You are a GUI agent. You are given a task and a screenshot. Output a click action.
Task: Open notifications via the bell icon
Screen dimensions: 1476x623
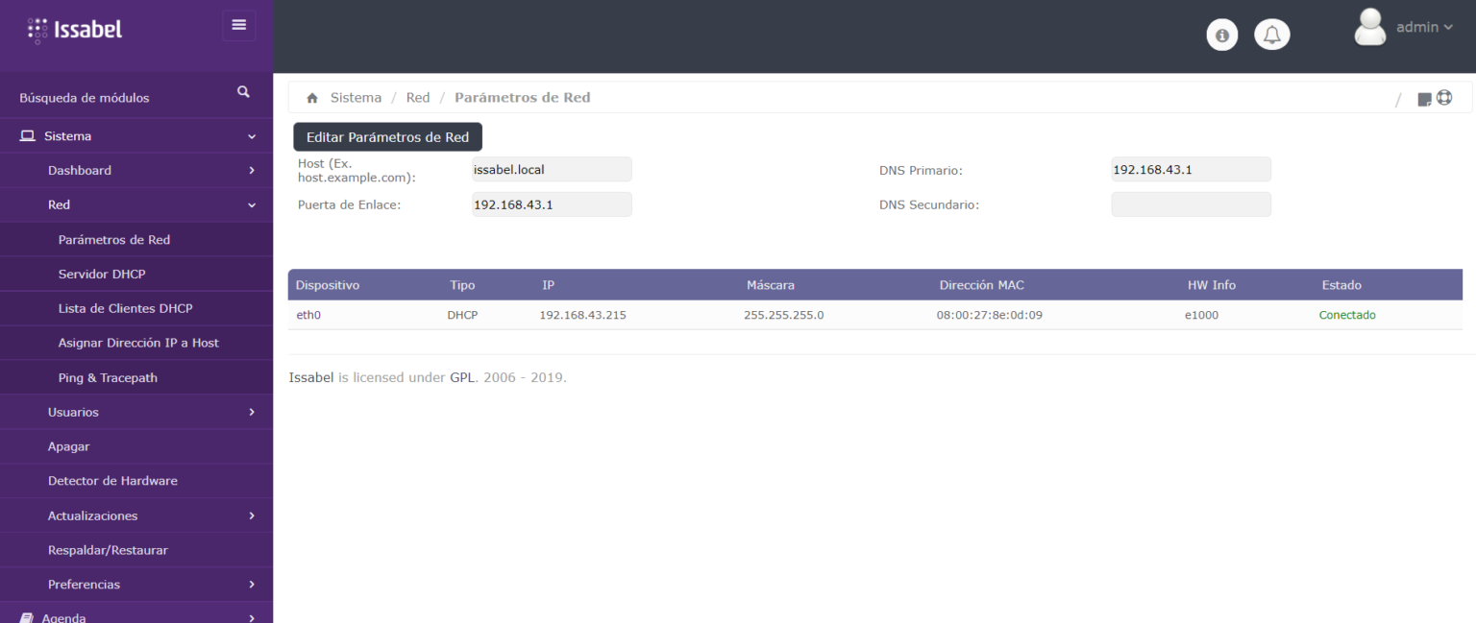(1271, 35)
